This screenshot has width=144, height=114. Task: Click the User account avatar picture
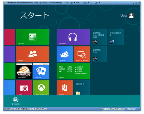131,16
